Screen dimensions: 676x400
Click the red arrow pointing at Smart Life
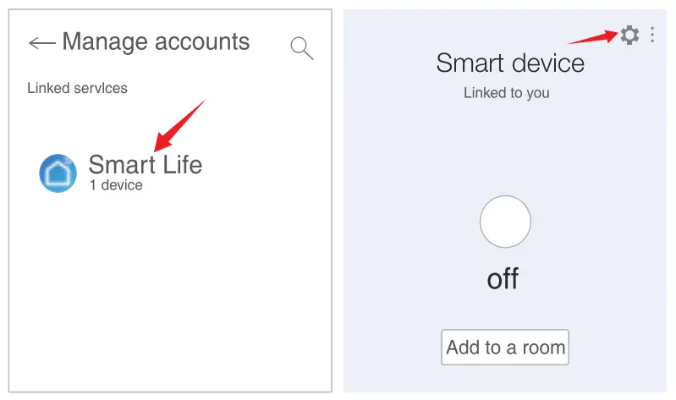point(179,125)
